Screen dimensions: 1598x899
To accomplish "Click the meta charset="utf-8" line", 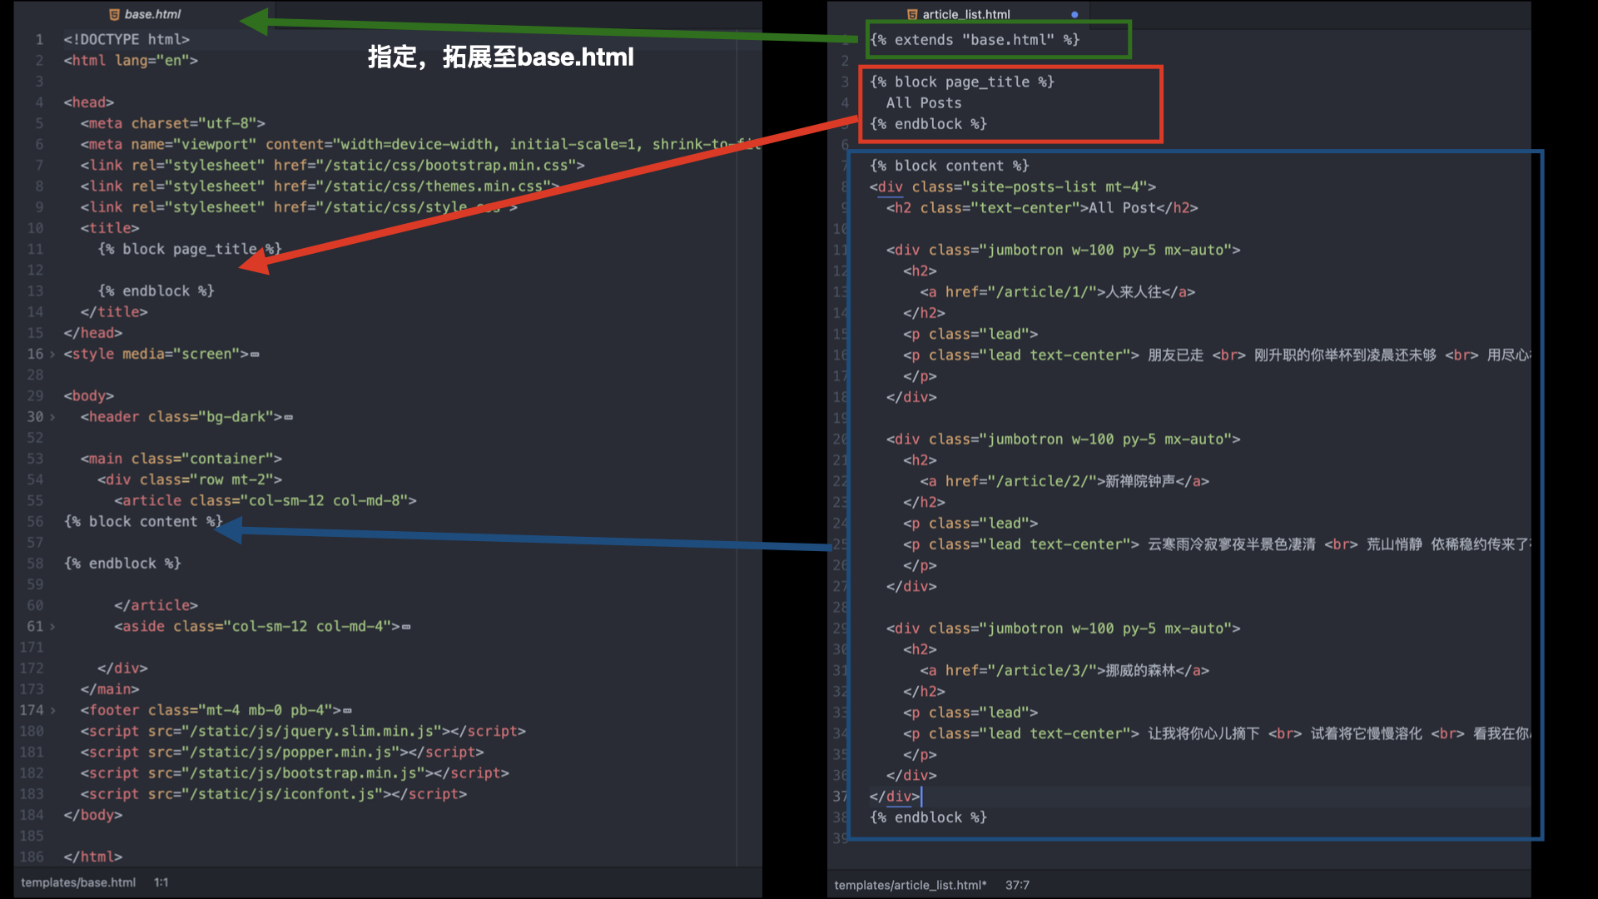I will point(172,123).
